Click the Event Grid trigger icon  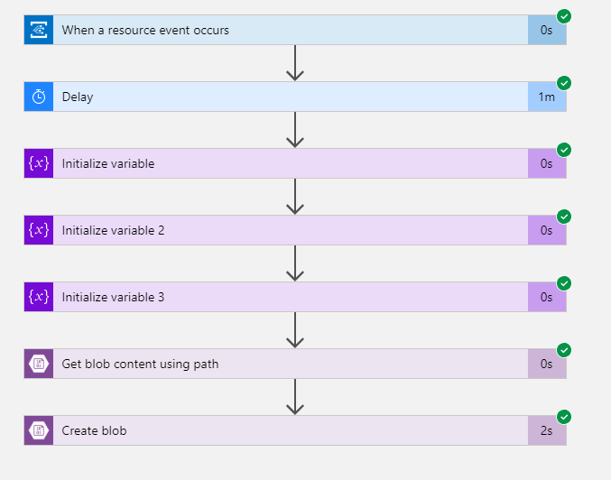39,30
